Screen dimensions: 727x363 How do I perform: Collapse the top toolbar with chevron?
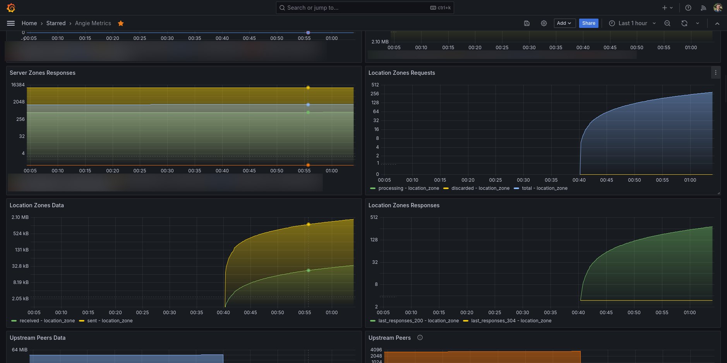tap(717, 24)
